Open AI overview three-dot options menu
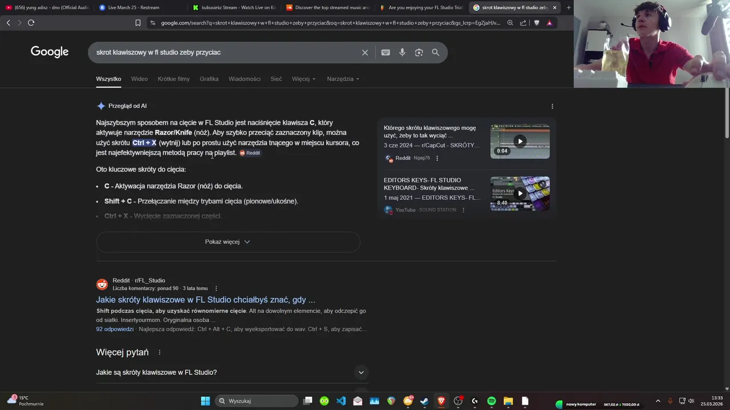 552,106
